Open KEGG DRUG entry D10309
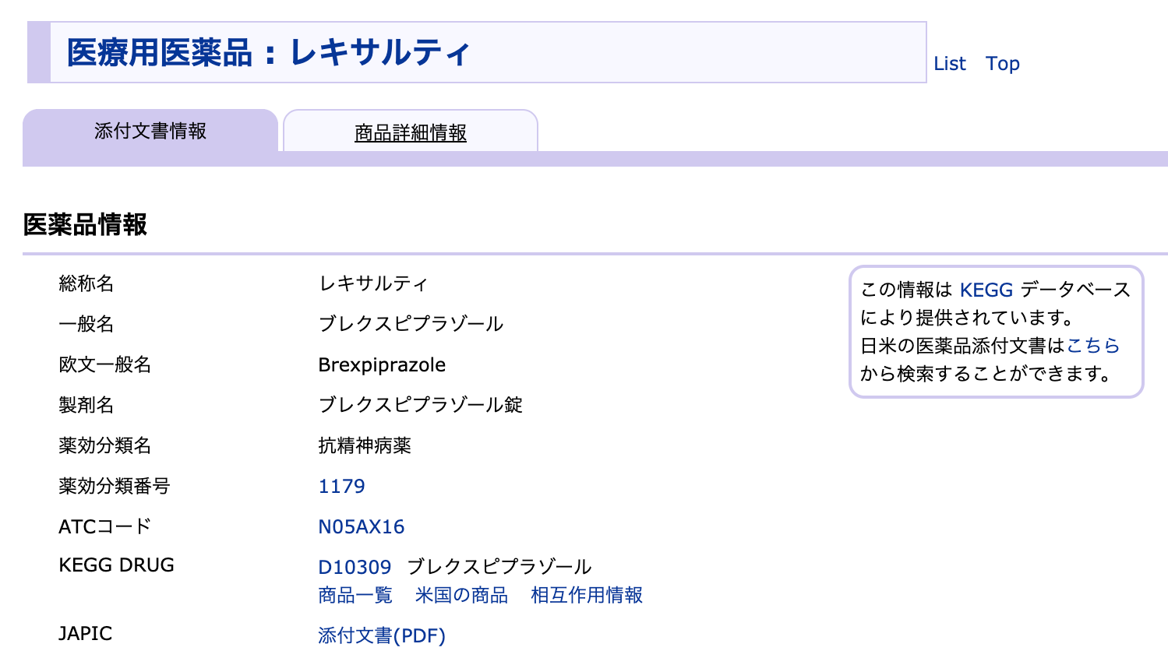Image resolution: width=1168 pixels, height=672 pixels. point(355,568)
